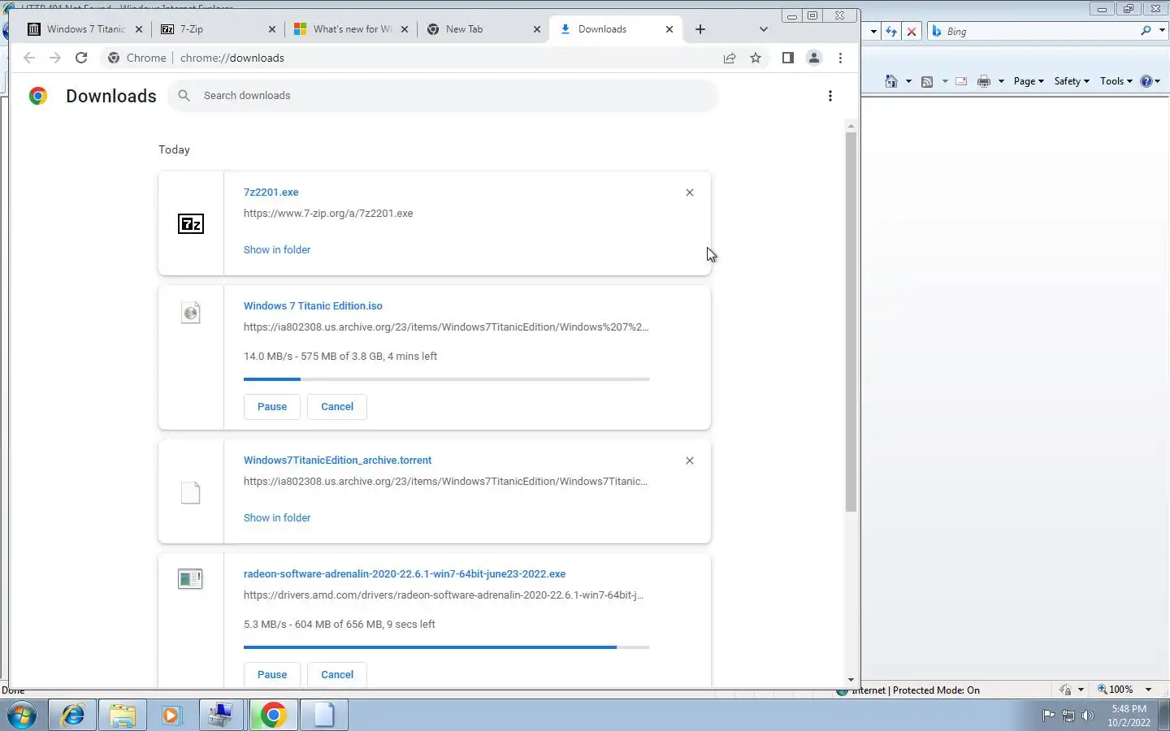The height and width of the screenshot is (731, 1170).
Task: Remove 7z2201.exe from the downloads list
Action: click(690, 192)
